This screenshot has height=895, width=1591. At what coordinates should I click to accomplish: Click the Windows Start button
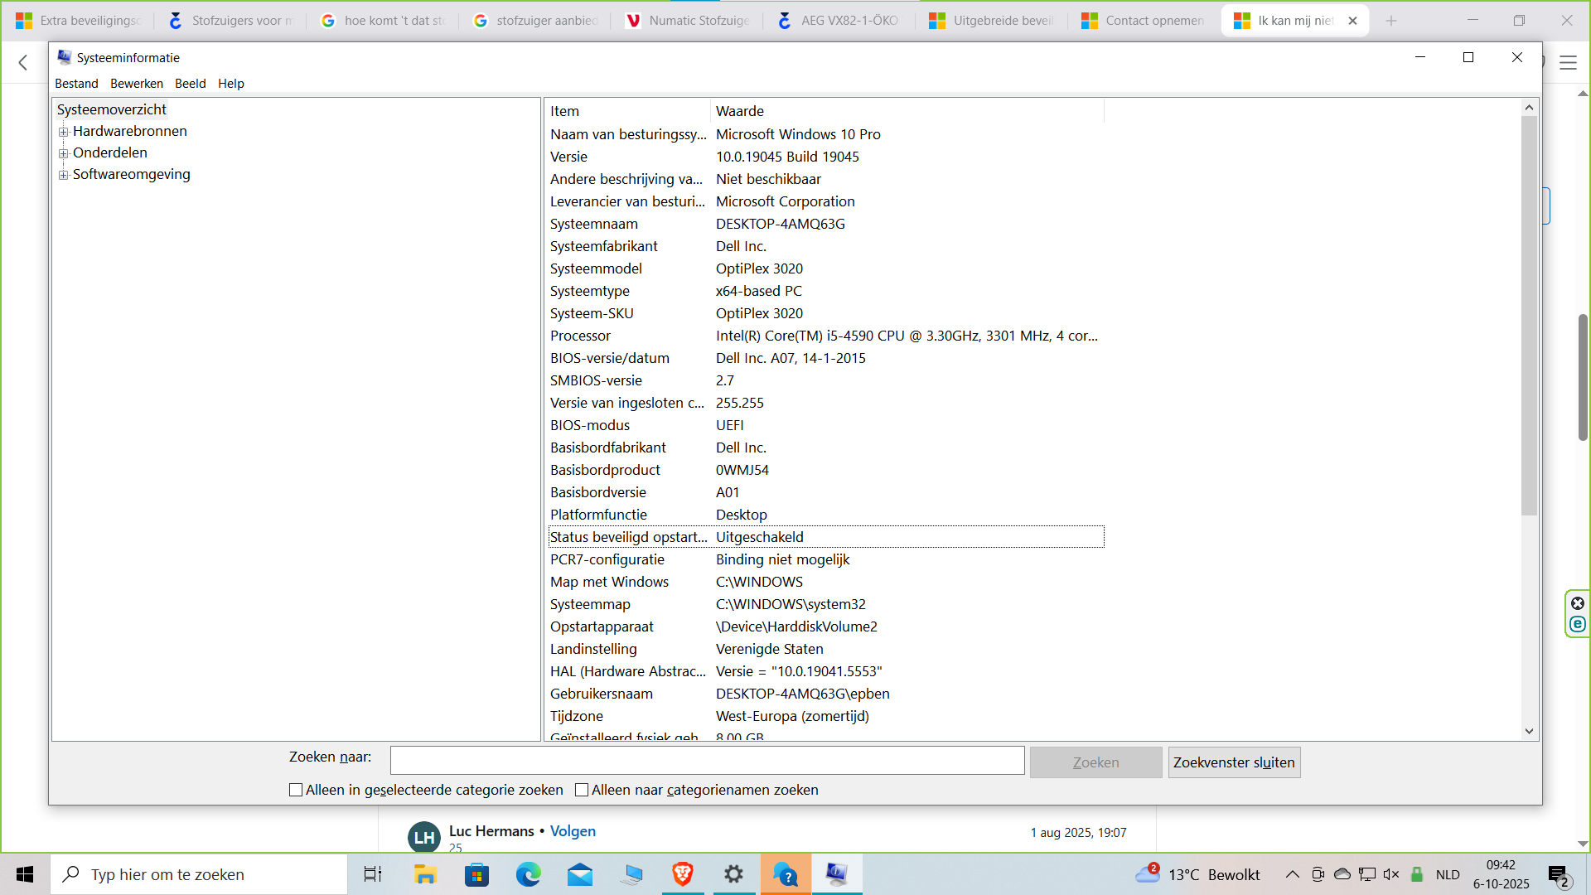coord(25,874)
